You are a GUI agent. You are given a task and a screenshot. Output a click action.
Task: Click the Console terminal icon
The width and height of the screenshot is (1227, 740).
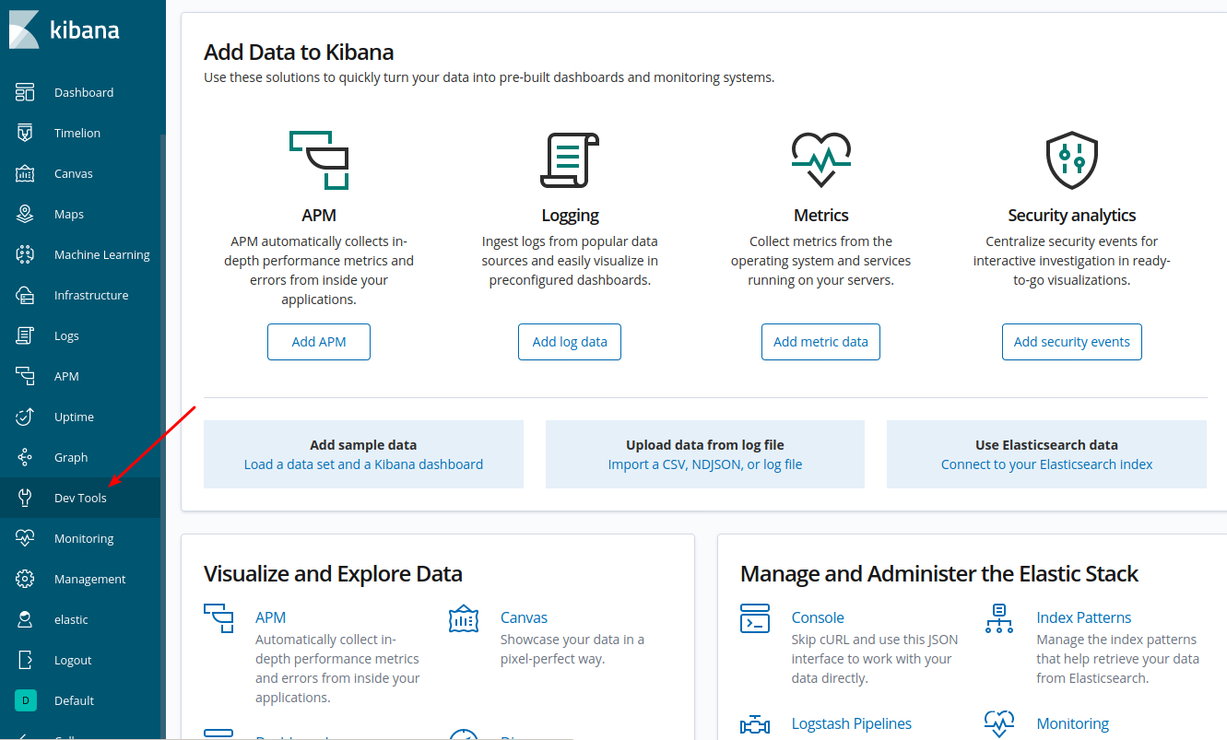[755, 618]
